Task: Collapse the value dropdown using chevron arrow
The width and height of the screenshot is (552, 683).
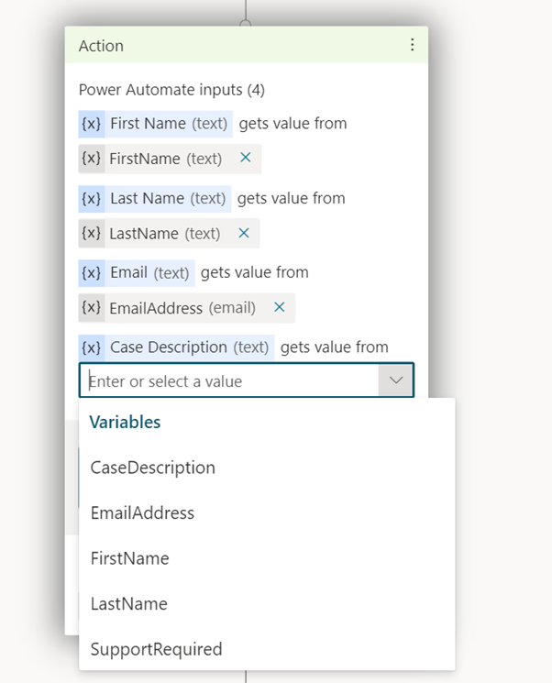Action: click(x=395, y=380)
